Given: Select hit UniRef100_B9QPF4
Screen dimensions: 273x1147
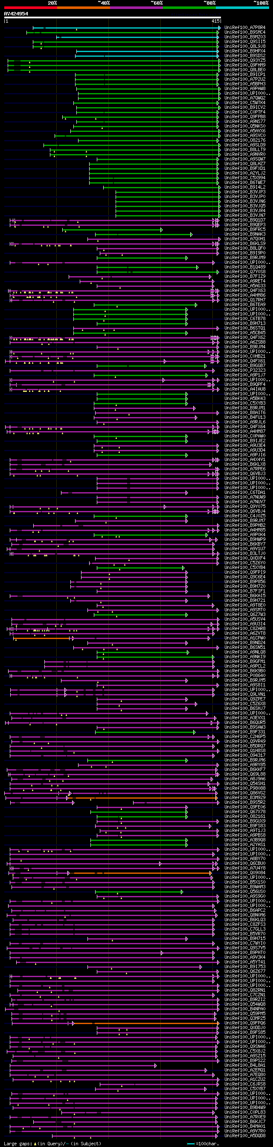Looking at the screenshot, I should click(x=245, y=384).
